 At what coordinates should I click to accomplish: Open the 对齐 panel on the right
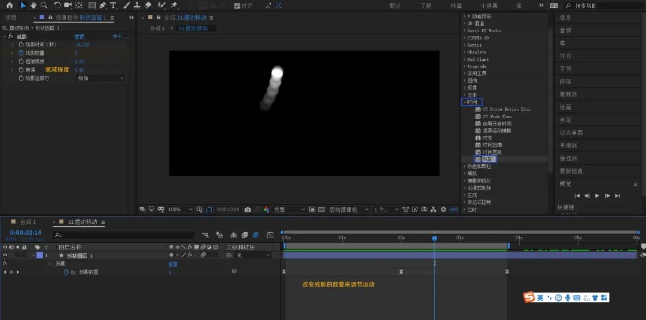click(x=565, y=56)
